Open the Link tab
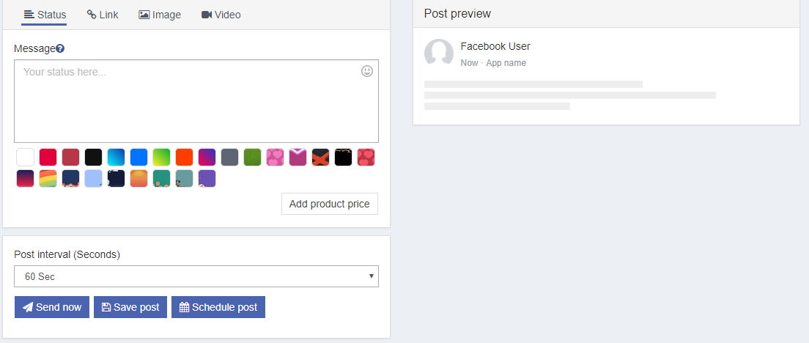Screen dimensions: 809x343 click(103, 15)
